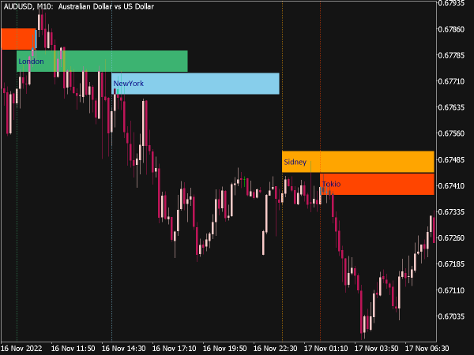Screen dimensions: 474x355
Task: Select the orange Sidney session rectangle
Action: tap(358, 162)
